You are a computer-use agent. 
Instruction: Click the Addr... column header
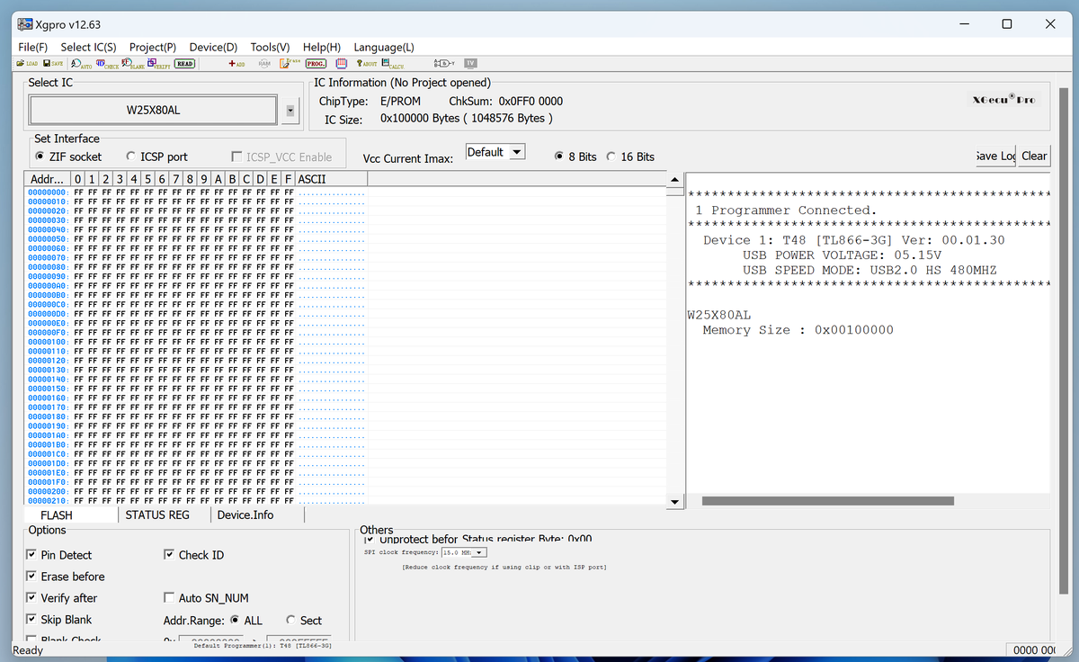(x=49, y=180)
